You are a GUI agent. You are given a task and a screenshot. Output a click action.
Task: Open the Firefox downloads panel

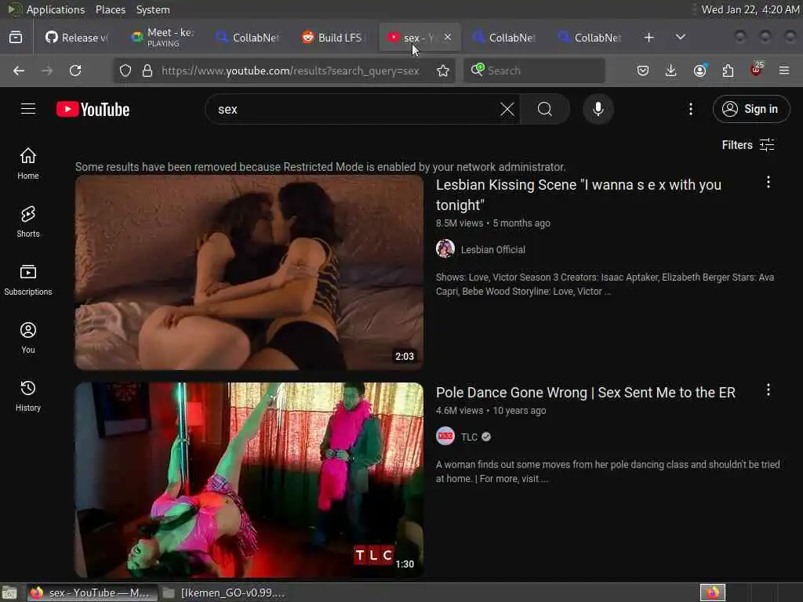(671, 71)
